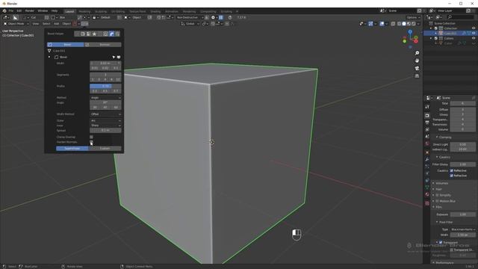Open the Material properties tab icon
The height and width of the screenshot is (269, 478).
click(427, 194)
